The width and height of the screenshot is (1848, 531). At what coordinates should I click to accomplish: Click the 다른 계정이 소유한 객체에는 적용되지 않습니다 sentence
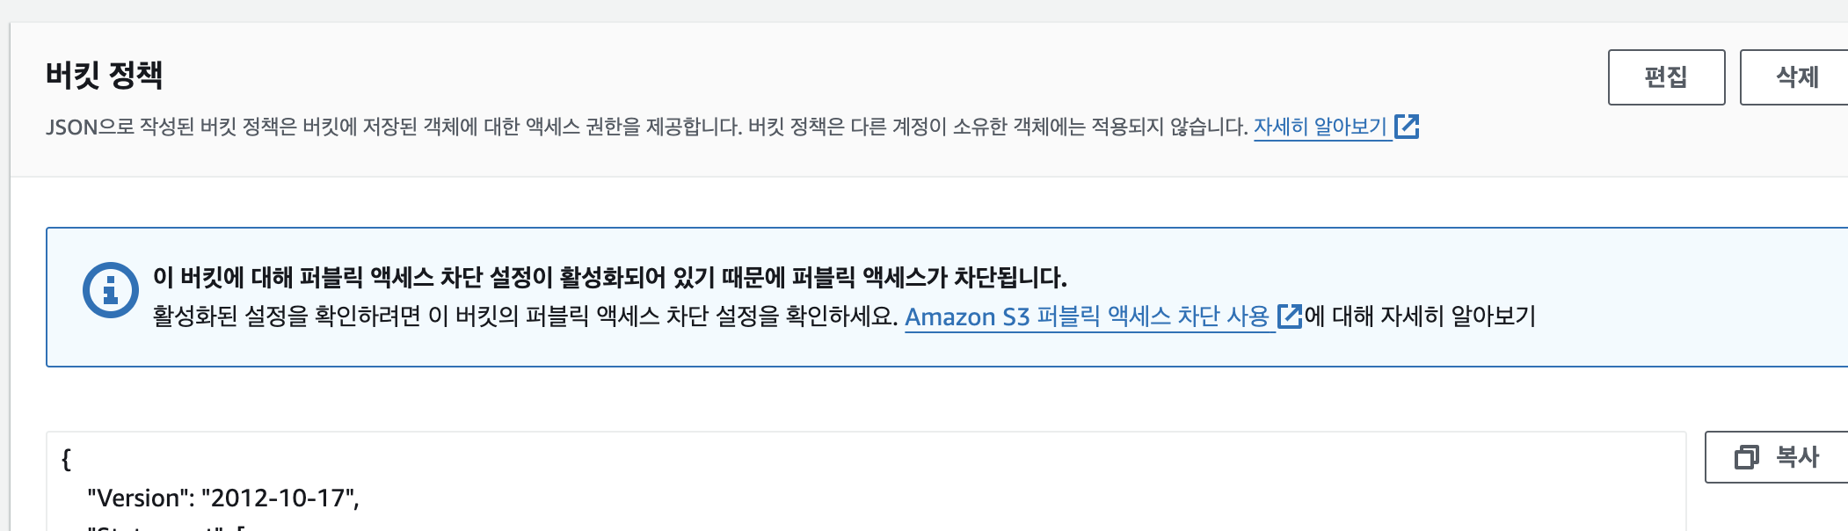click(x=998, y=127)
